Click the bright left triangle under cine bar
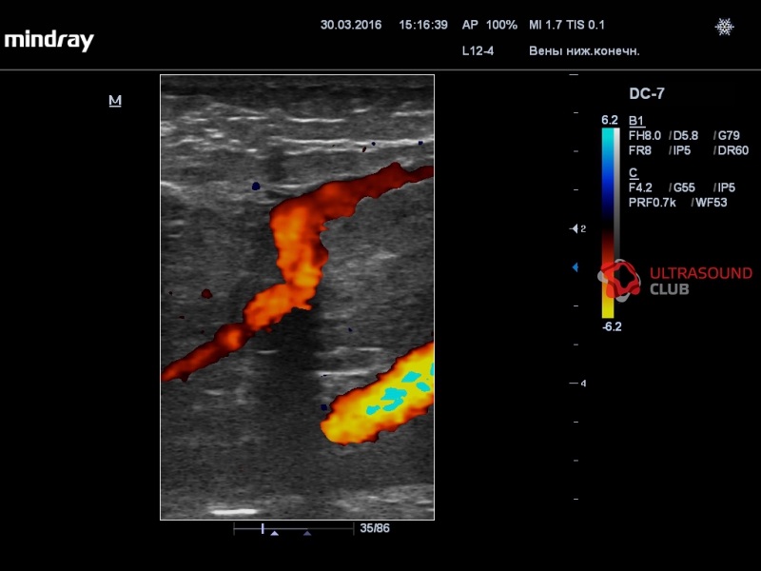 point(275,533)
